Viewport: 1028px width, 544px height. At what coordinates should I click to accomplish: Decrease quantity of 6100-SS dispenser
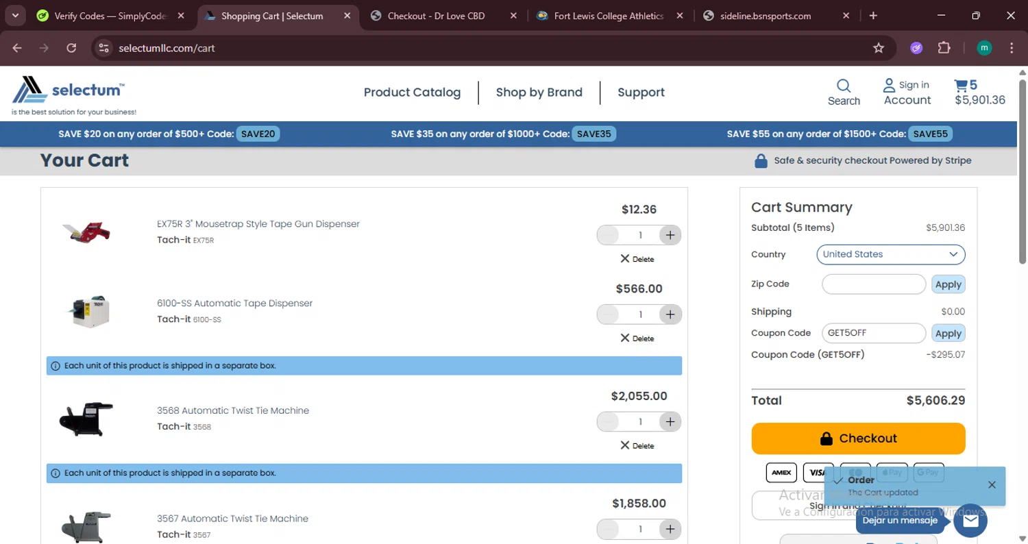point(608,314)
